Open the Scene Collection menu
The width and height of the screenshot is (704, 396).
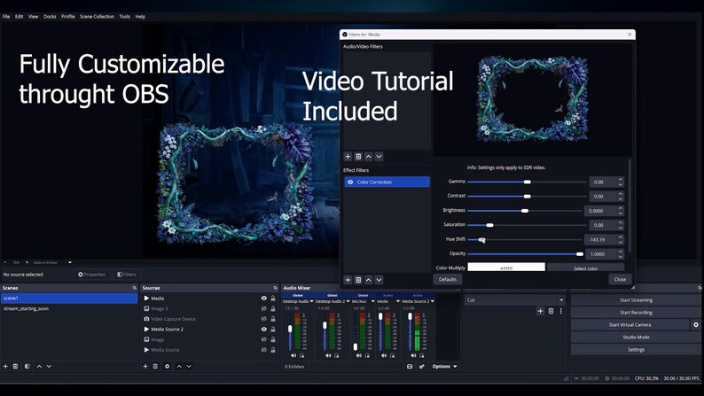coord(97,17)
